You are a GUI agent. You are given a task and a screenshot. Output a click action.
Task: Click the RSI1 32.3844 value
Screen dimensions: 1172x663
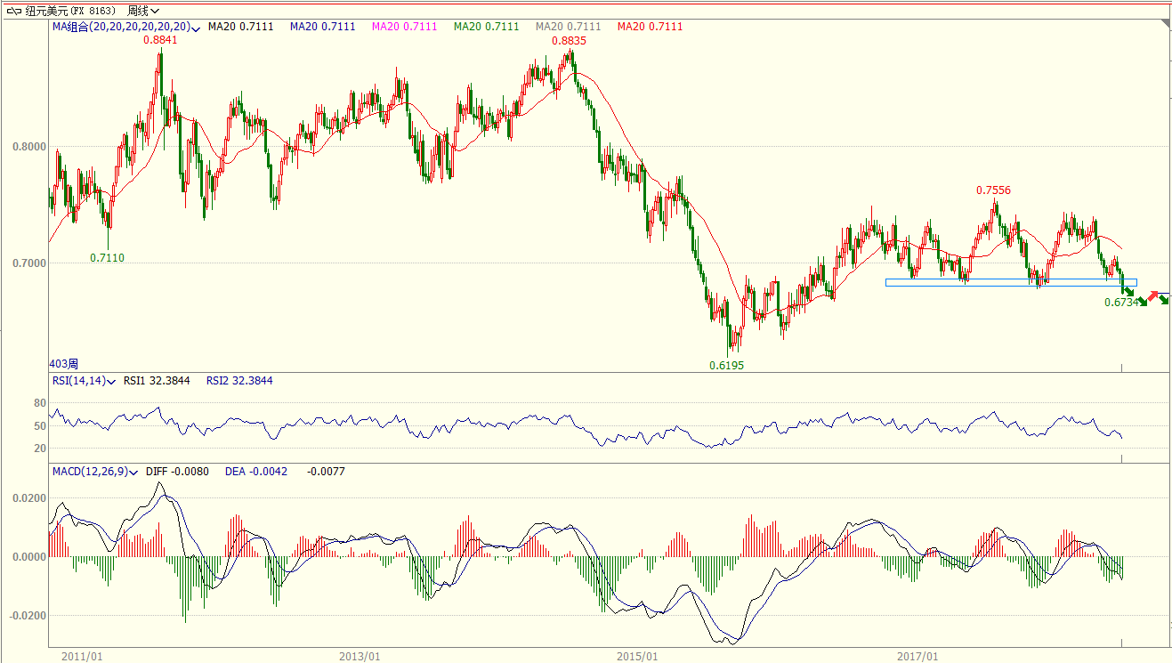157,381
